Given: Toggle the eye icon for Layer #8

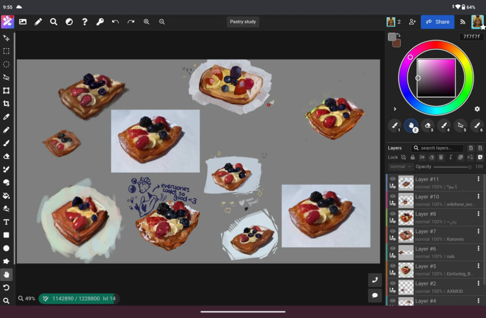Looking at the screenshot, I should 393,214.
